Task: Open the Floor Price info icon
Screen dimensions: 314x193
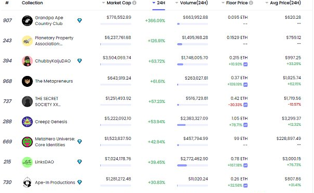Action: (251, 3)
